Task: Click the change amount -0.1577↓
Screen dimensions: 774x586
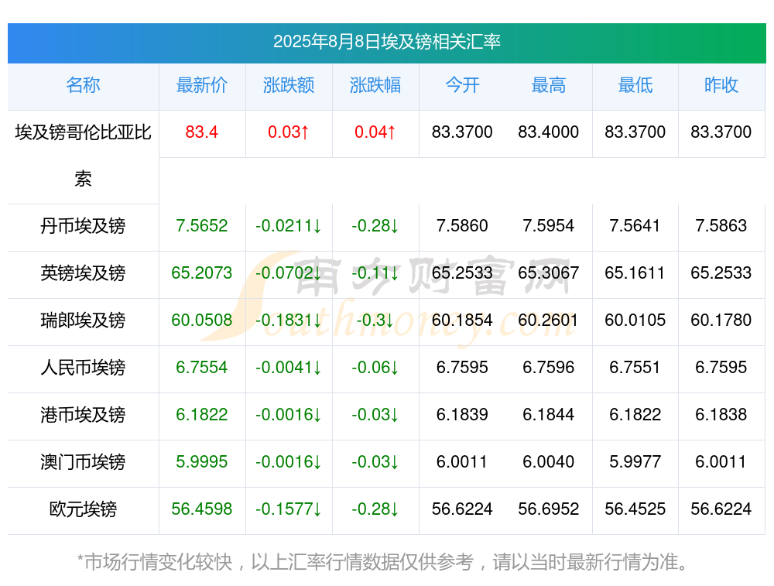Action: [288, 509]
